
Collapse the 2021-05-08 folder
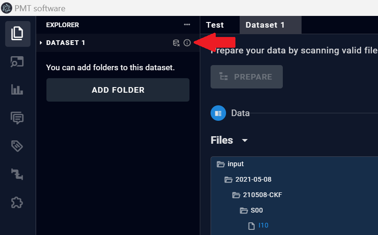coord(229,180)
